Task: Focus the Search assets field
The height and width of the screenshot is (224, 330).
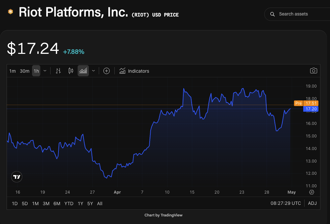Action: [x=297, y=14]
